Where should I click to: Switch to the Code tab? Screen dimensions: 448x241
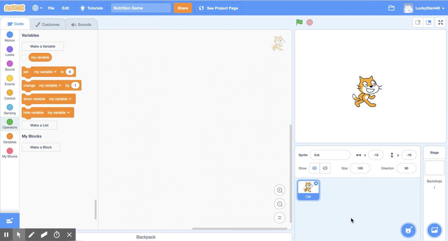[15, 24]
